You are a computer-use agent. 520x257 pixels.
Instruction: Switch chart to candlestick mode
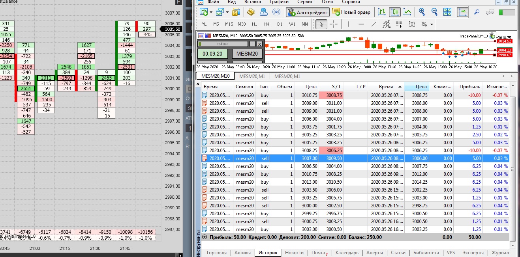[x=394, y=12]
